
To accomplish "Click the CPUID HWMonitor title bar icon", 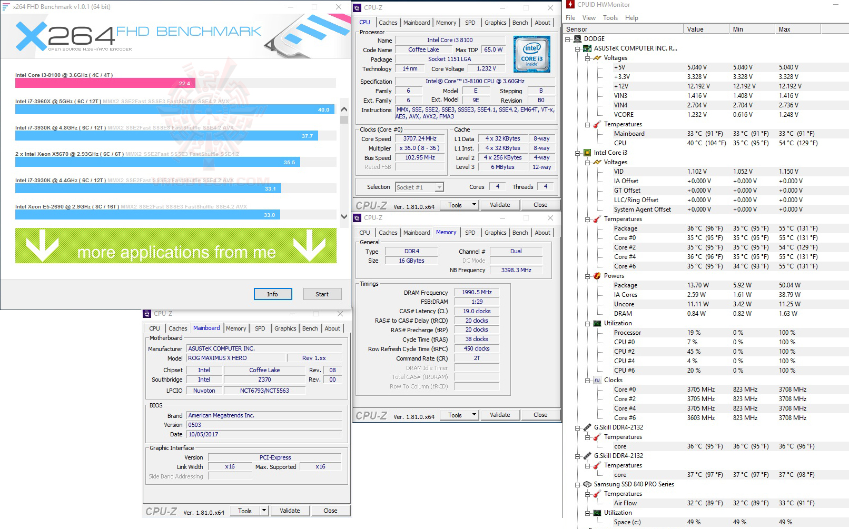I will pyautogui.click(x=570, y=5).
